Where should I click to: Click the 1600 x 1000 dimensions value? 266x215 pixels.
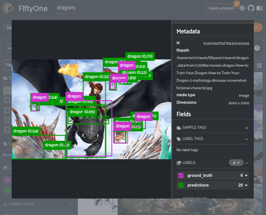click(239, 103)
